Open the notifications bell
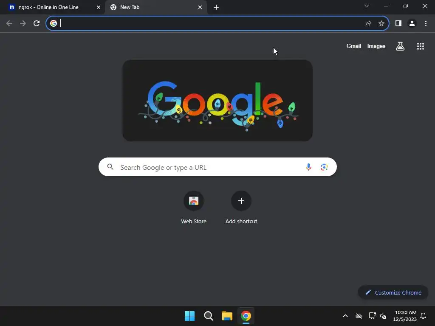Image resolution: width=435 pixels, height=326 pixels. (424, 316)
